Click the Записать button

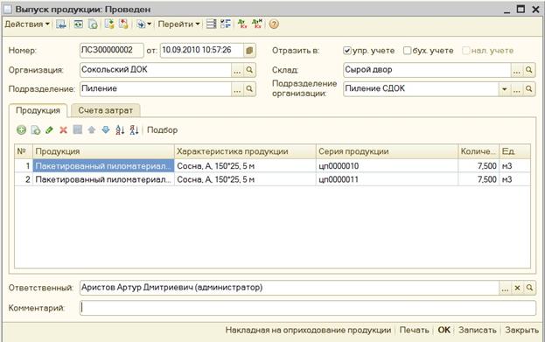coord(478,330)
